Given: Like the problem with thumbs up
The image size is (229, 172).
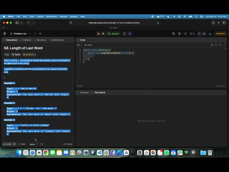Looking at the screenshot, I should 7,144.
